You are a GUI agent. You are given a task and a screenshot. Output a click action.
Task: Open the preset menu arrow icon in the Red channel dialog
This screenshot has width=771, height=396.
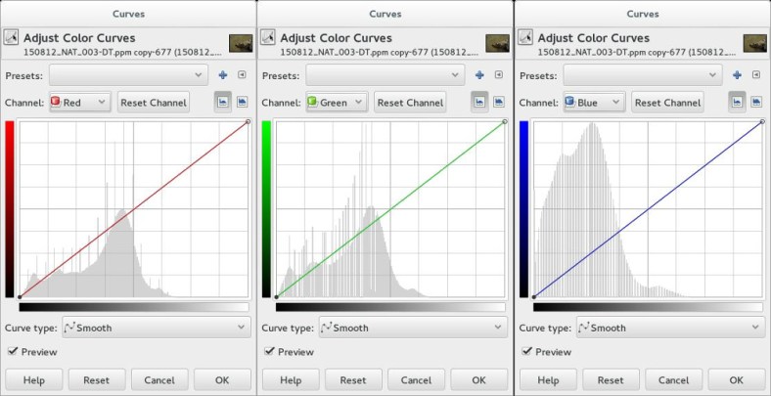pos(242,74)
